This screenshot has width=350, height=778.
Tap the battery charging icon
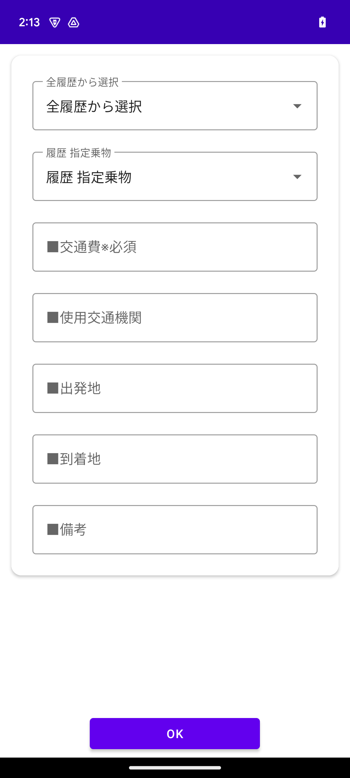[322, 22]
